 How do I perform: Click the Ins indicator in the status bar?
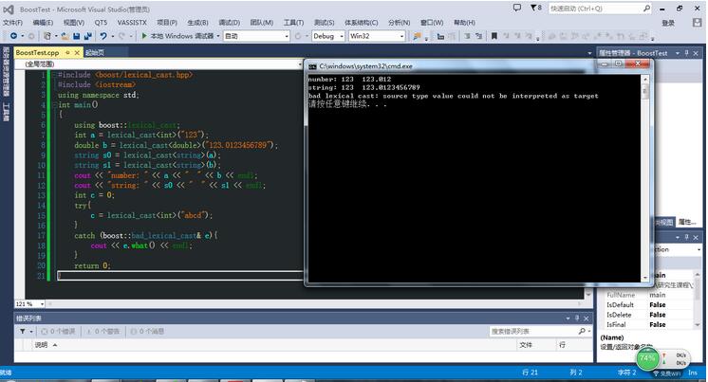pyautogui.click(x=693, y=373)
